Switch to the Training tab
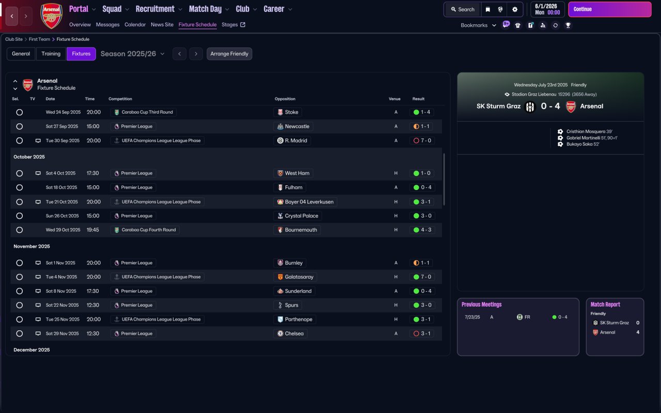Image resolution: width=661 pixels, height=413 pixels. coord(51,54)
